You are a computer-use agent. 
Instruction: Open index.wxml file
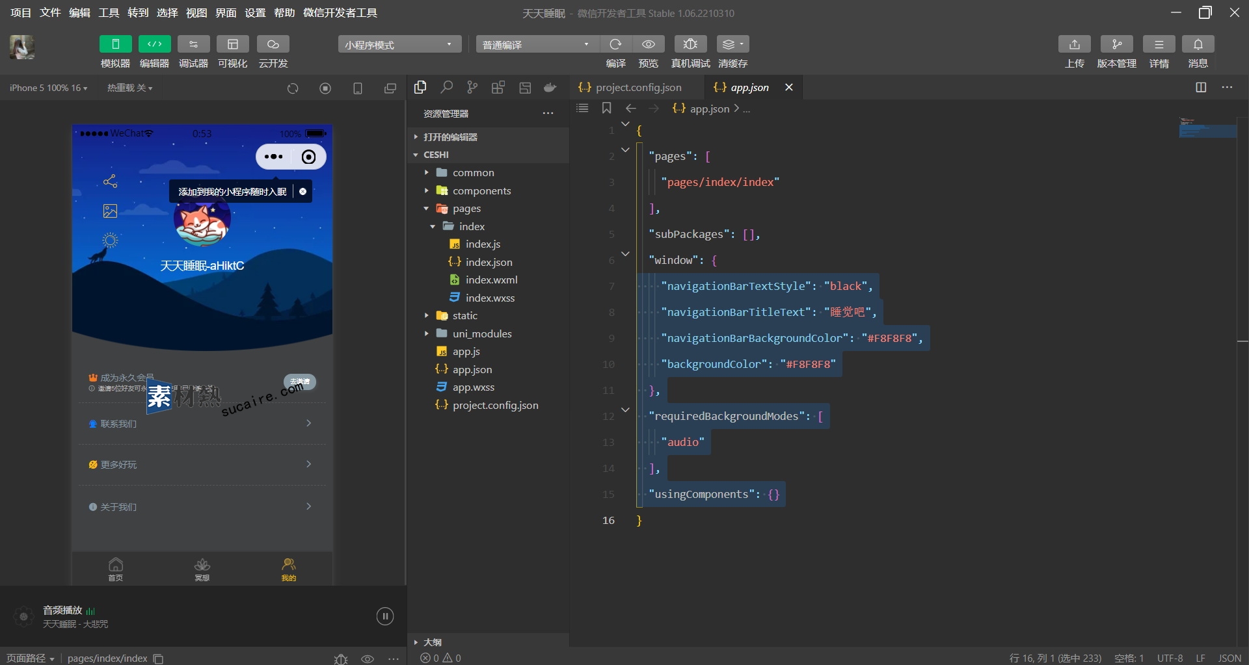click(488, 280)
